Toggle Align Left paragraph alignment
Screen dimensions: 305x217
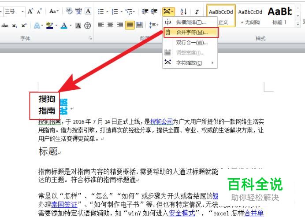[x=101, y=25]
